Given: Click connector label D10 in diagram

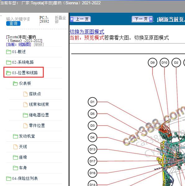Looking at the screenshot, I should pyautogui.click(x=165, y=62).
